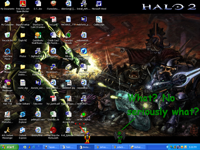This screenshot has height=150, width=200.
Task: Switch to the Teen taskbar window
Action: [x=68, y=147]
